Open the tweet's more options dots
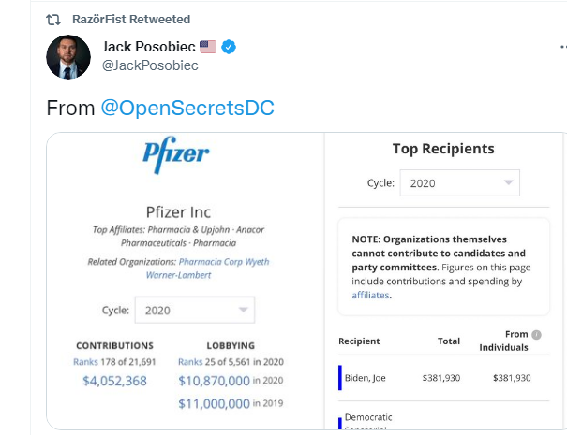567x435 pixels. pos(563,47)
